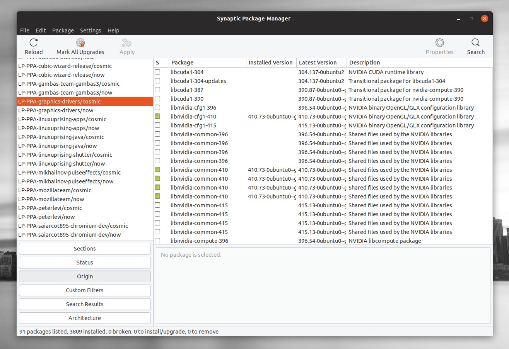509x349 pixels.
Task: Click the green status box beside libnvidia-cfg1-410
Action: [x=157, y=116]
